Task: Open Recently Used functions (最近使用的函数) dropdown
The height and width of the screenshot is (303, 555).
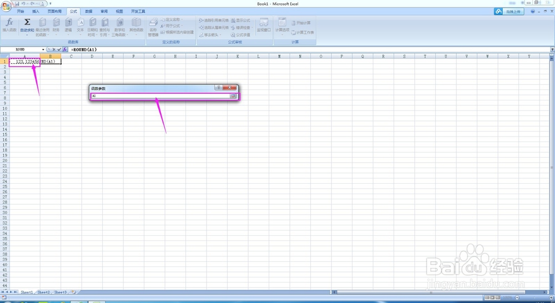Action: click(x=43, y=27)
